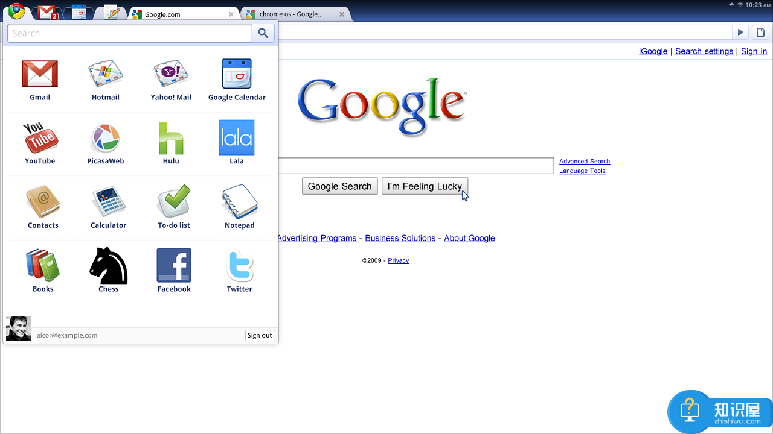This screenshot has width=773, height=434.
Task: Open the Contacts app
Action: tap(43, 202)
